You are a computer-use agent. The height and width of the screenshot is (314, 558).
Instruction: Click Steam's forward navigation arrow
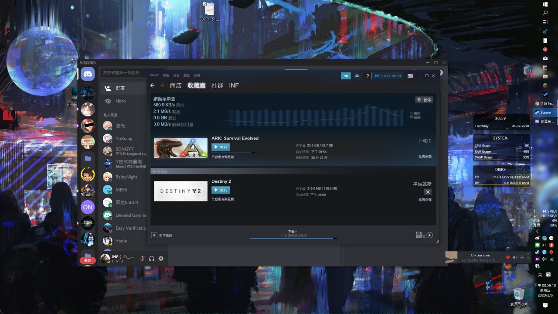(162, 85)
